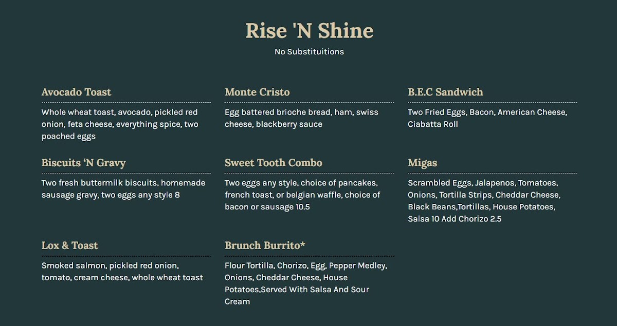617x326 pixels.
Task: Select the Brunch Burrito Flour Tortilla description
Action: (306, 283)
